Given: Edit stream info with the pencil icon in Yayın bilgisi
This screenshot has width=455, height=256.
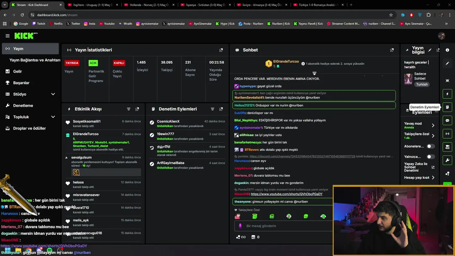Looking at the screenshot, I should (430, 50).
